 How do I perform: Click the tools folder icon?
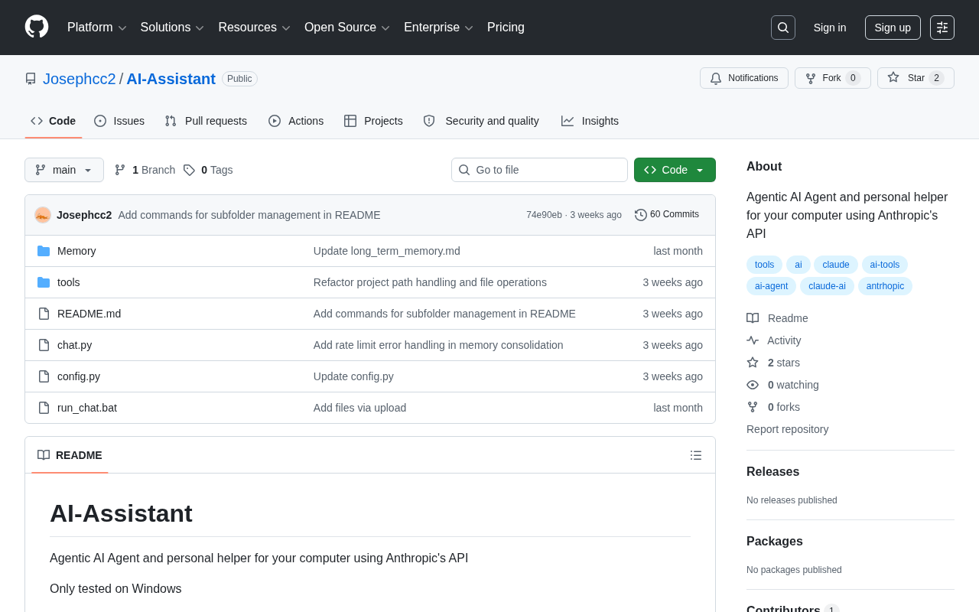(x=44, y=282)
